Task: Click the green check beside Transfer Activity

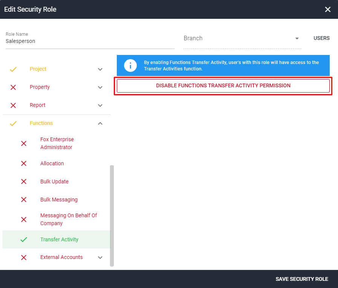Action: (23, 239)
